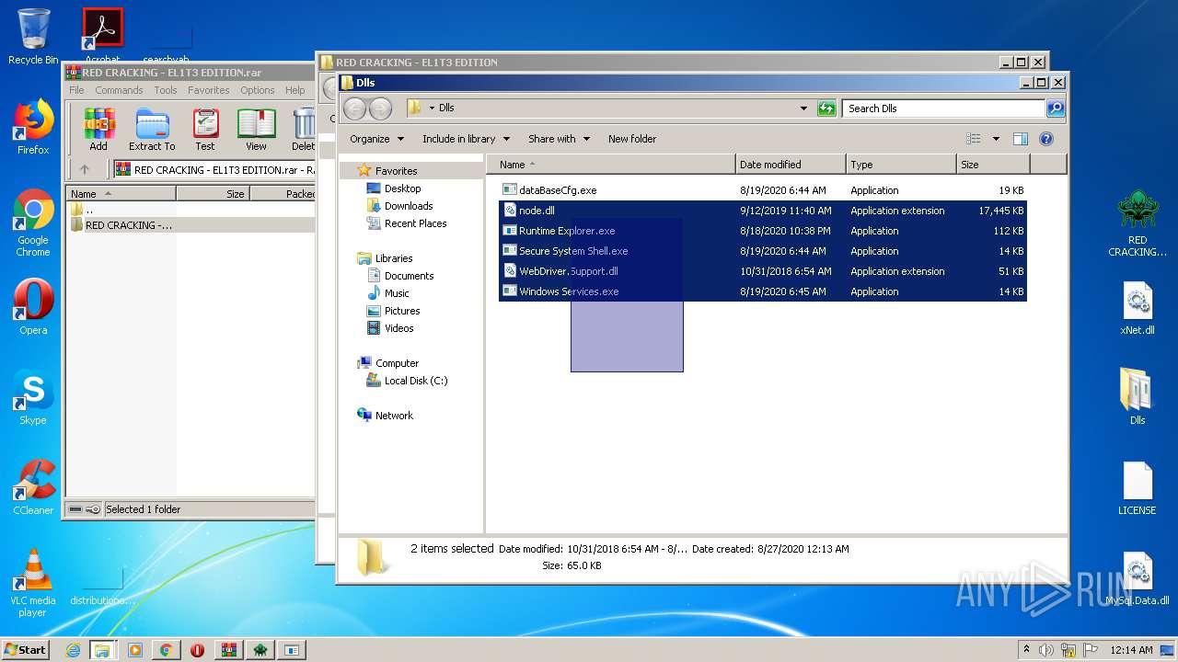This screenshot has width=1178, height=662.
Task: Expand the Dlls breadcrumb path arrow
Action: (x=431, y=108)
